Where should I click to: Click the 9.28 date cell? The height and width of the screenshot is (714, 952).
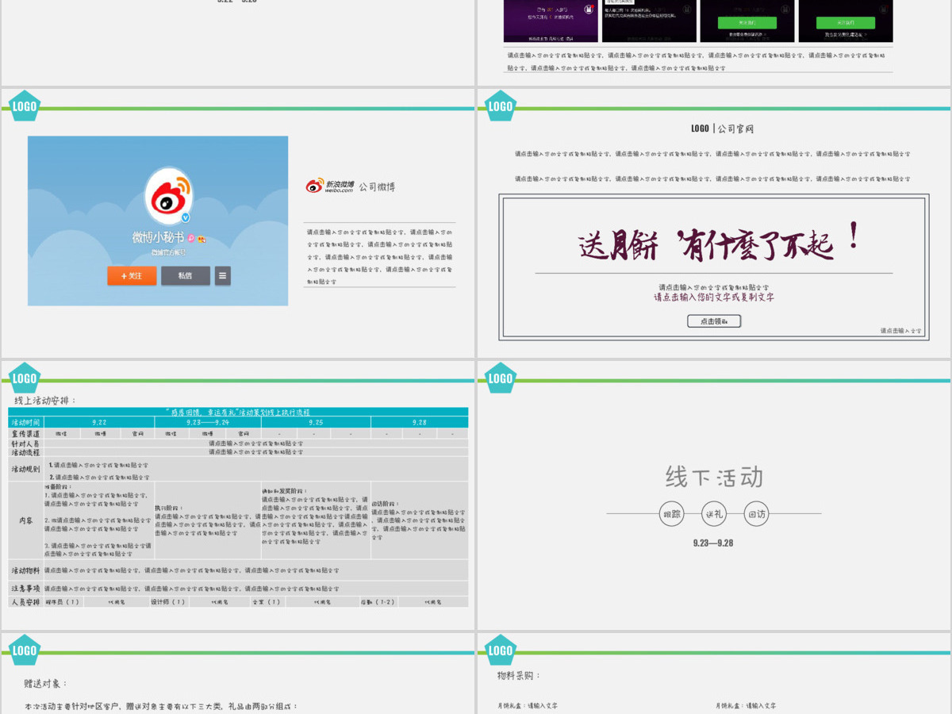420,423
